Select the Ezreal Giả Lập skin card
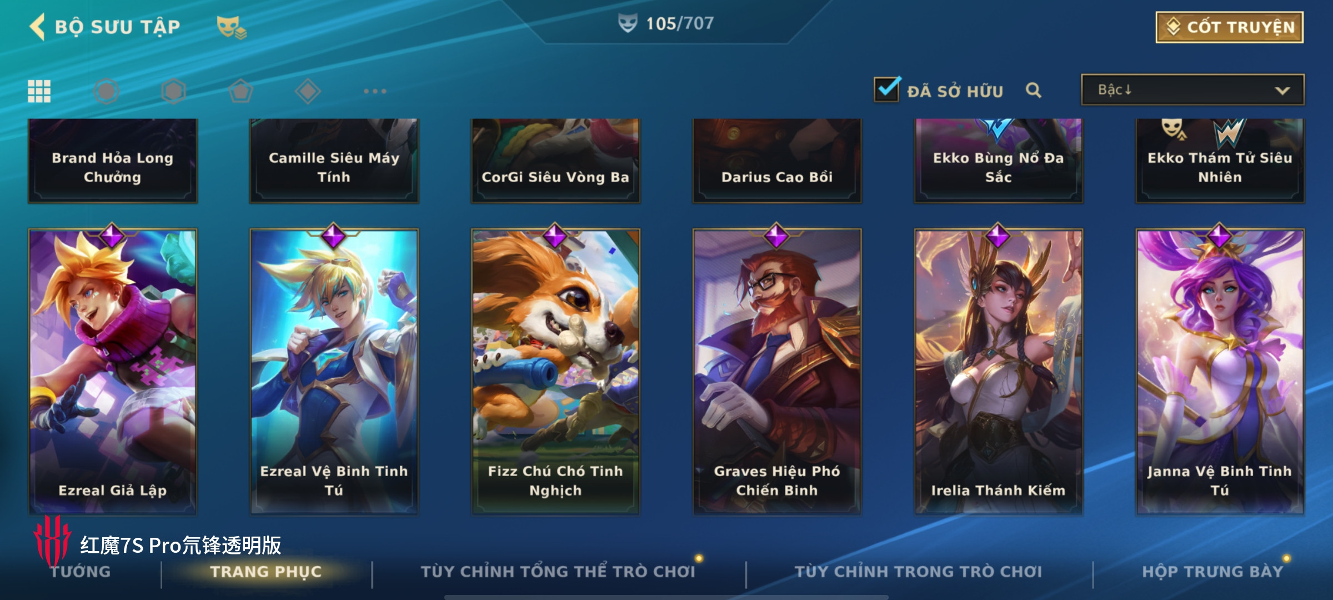1333x600 pixels. tap(113, 371)
